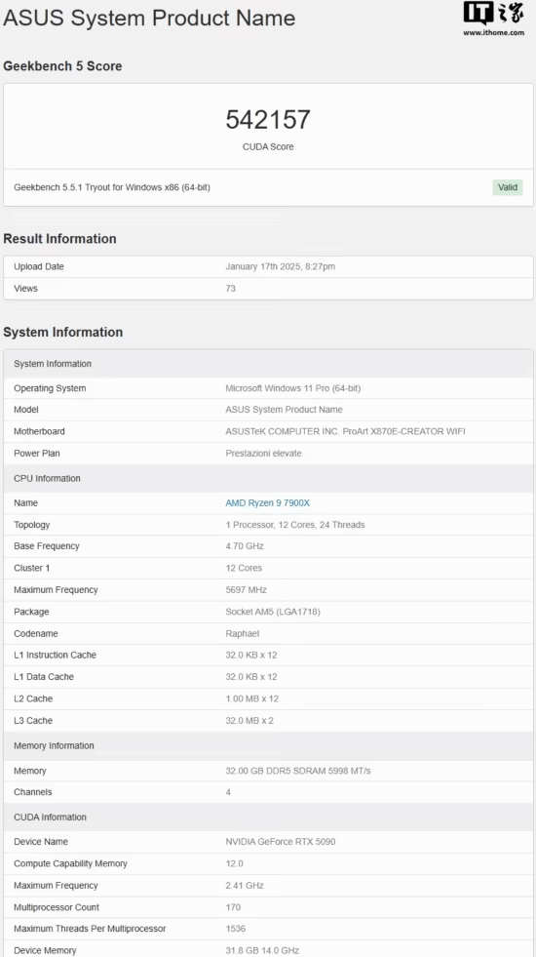Click the Upload Date value January 17th 2025
The height and width of the screenshot is (957, 536).
tap(281, 266)
